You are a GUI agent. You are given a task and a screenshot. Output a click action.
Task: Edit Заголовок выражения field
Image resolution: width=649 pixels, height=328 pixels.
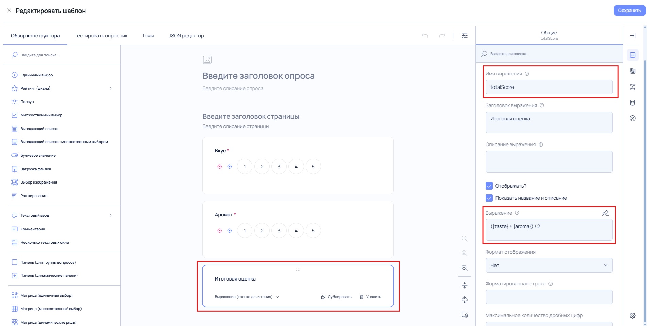pyautogui.click(x=549, y=122)
